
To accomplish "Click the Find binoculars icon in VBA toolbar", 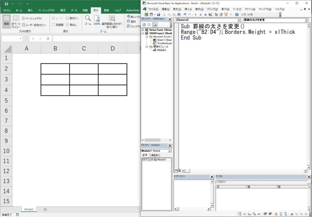I will pos(179,14).
